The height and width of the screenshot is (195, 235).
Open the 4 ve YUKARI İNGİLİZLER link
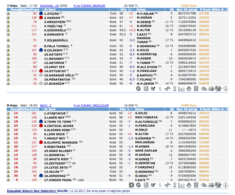click(91, 105)
